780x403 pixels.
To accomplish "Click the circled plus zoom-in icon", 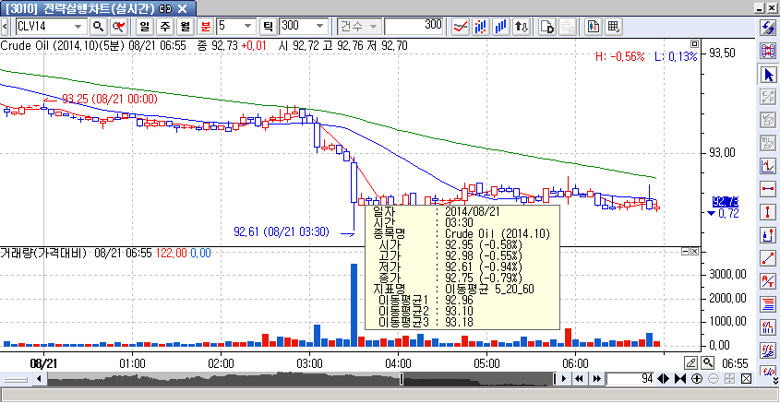I will click(696, 379).
